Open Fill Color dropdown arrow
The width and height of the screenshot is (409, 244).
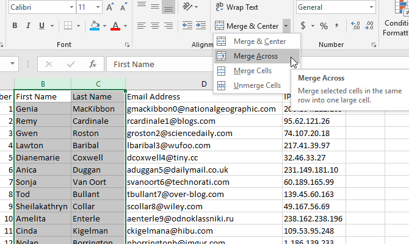pyautogui.click(x=104, y=26)
